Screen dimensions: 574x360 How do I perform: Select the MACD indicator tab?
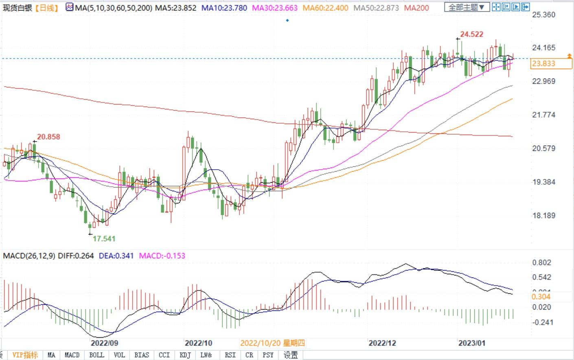[x=72, y=355]
